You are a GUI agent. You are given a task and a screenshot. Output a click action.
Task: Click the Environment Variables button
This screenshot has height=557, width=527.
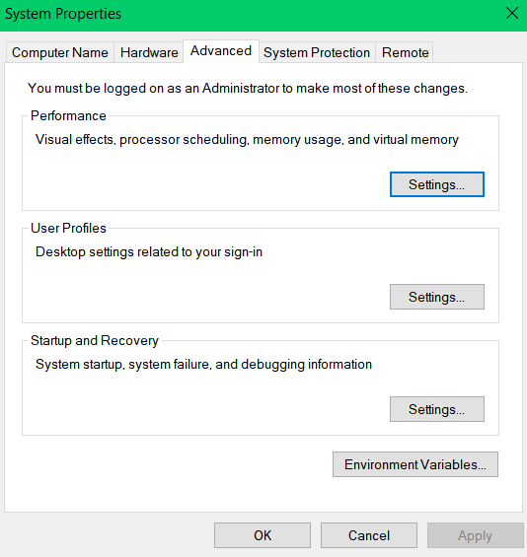click(415, 464)
